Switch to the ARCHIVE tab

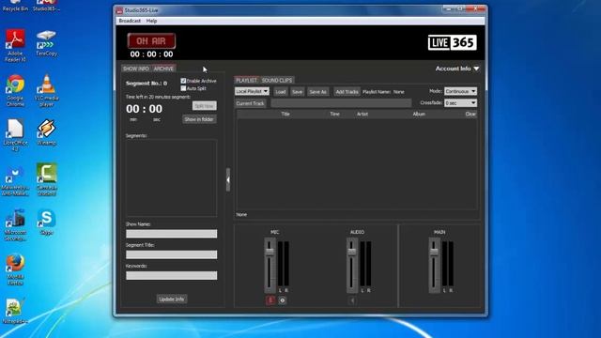(163, 69)
